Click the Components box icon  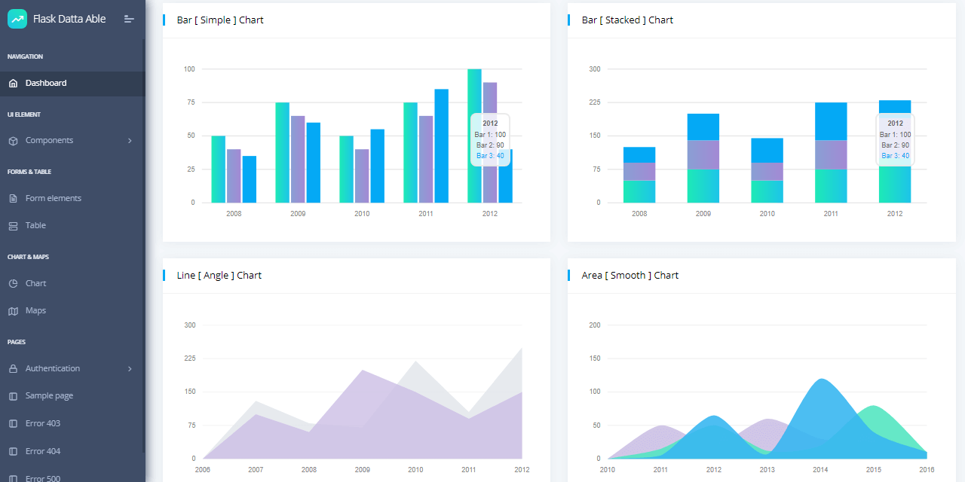pyautogui.click(x=12, y=140)
